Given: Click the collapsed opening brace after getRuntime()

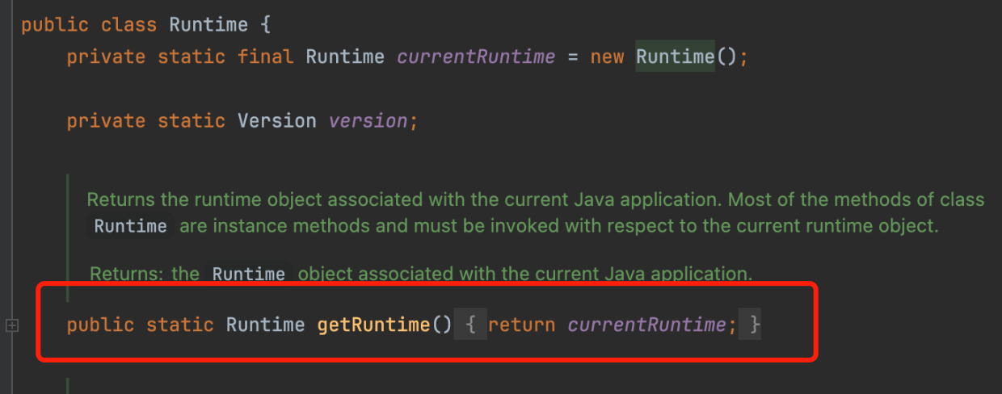Looking at the screenshot, I should pyautogui.click(x=471, y=325).
